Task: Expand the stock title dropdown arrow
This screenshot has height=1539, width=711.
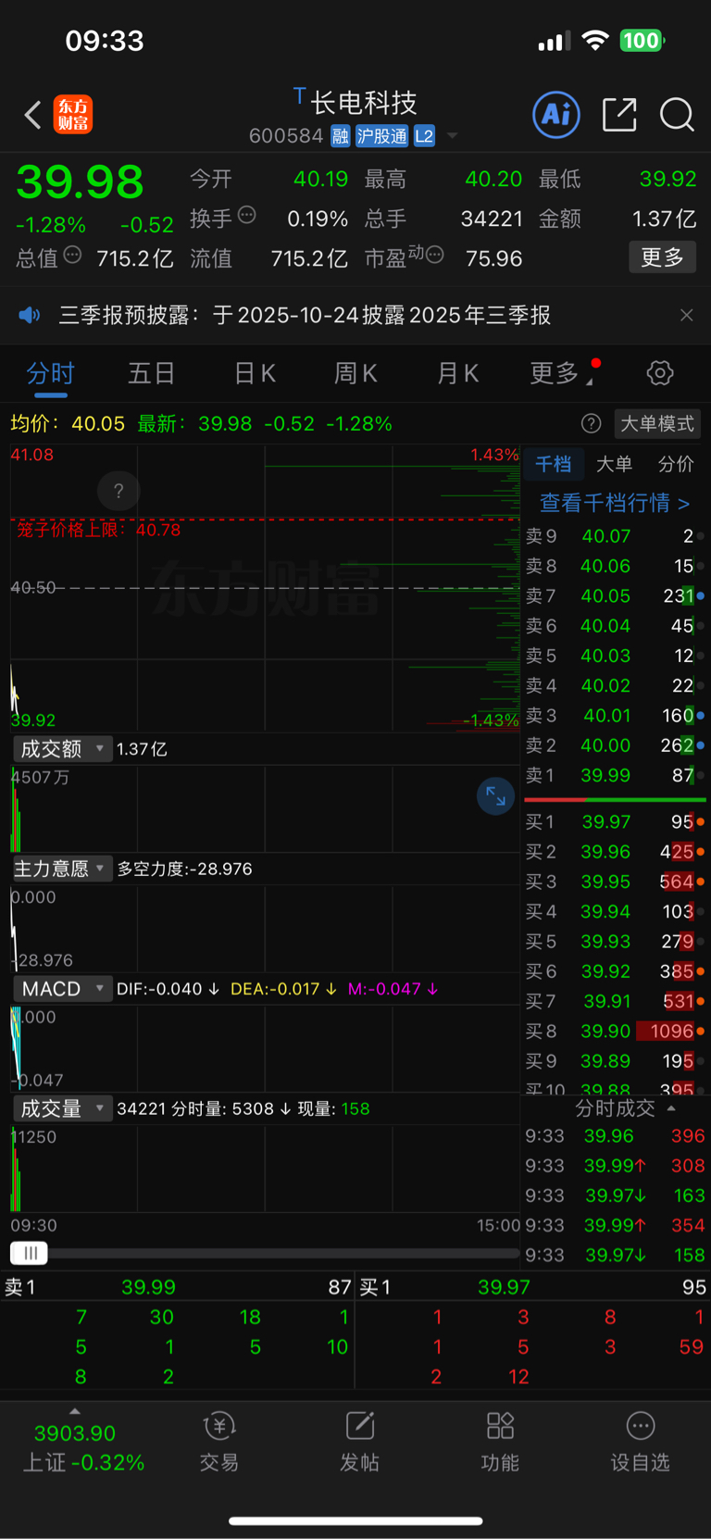Action: 453,136
